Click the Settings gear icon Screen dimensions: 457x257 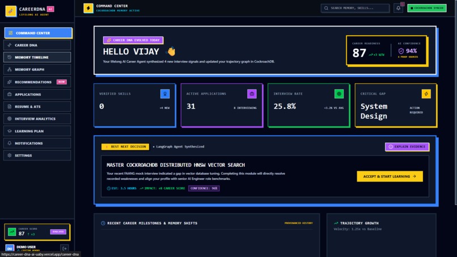click(9, 155)
